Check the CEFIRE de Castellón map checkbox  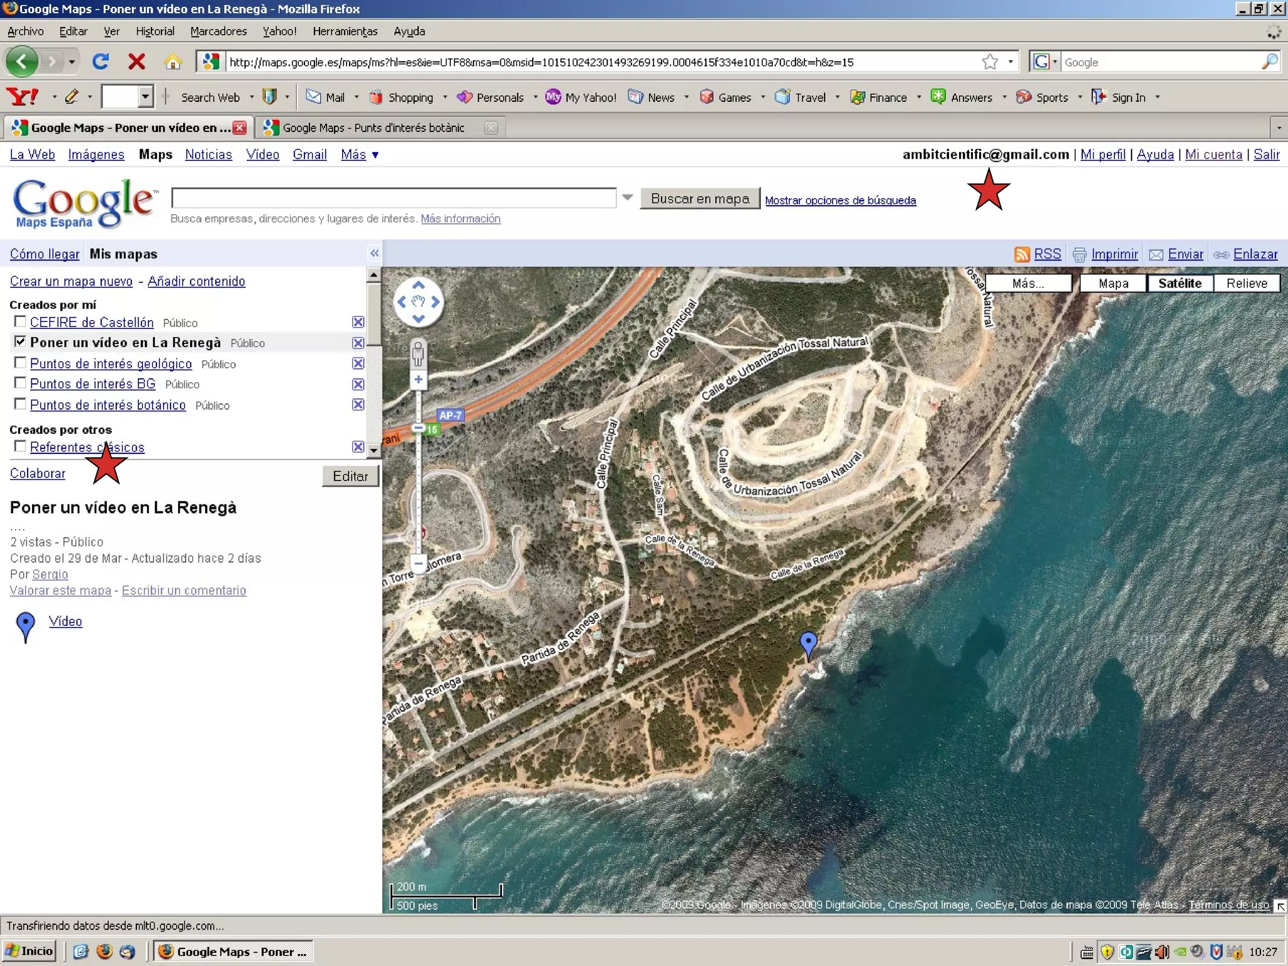(20, 321)
